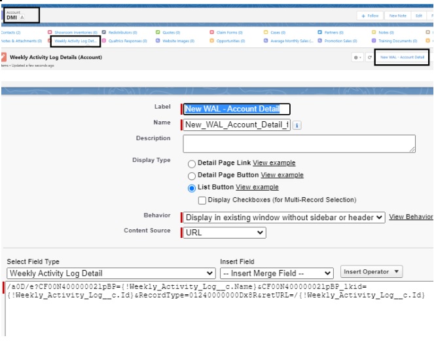
Task: Click the Follow button
Action: tap(370, 16)
